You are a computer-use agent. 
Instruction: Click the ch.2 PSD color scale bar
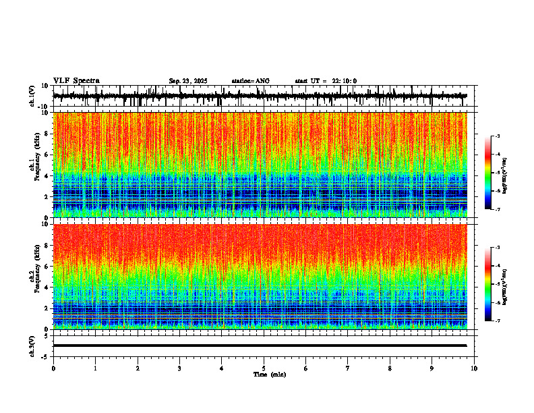tap(487, 284)
